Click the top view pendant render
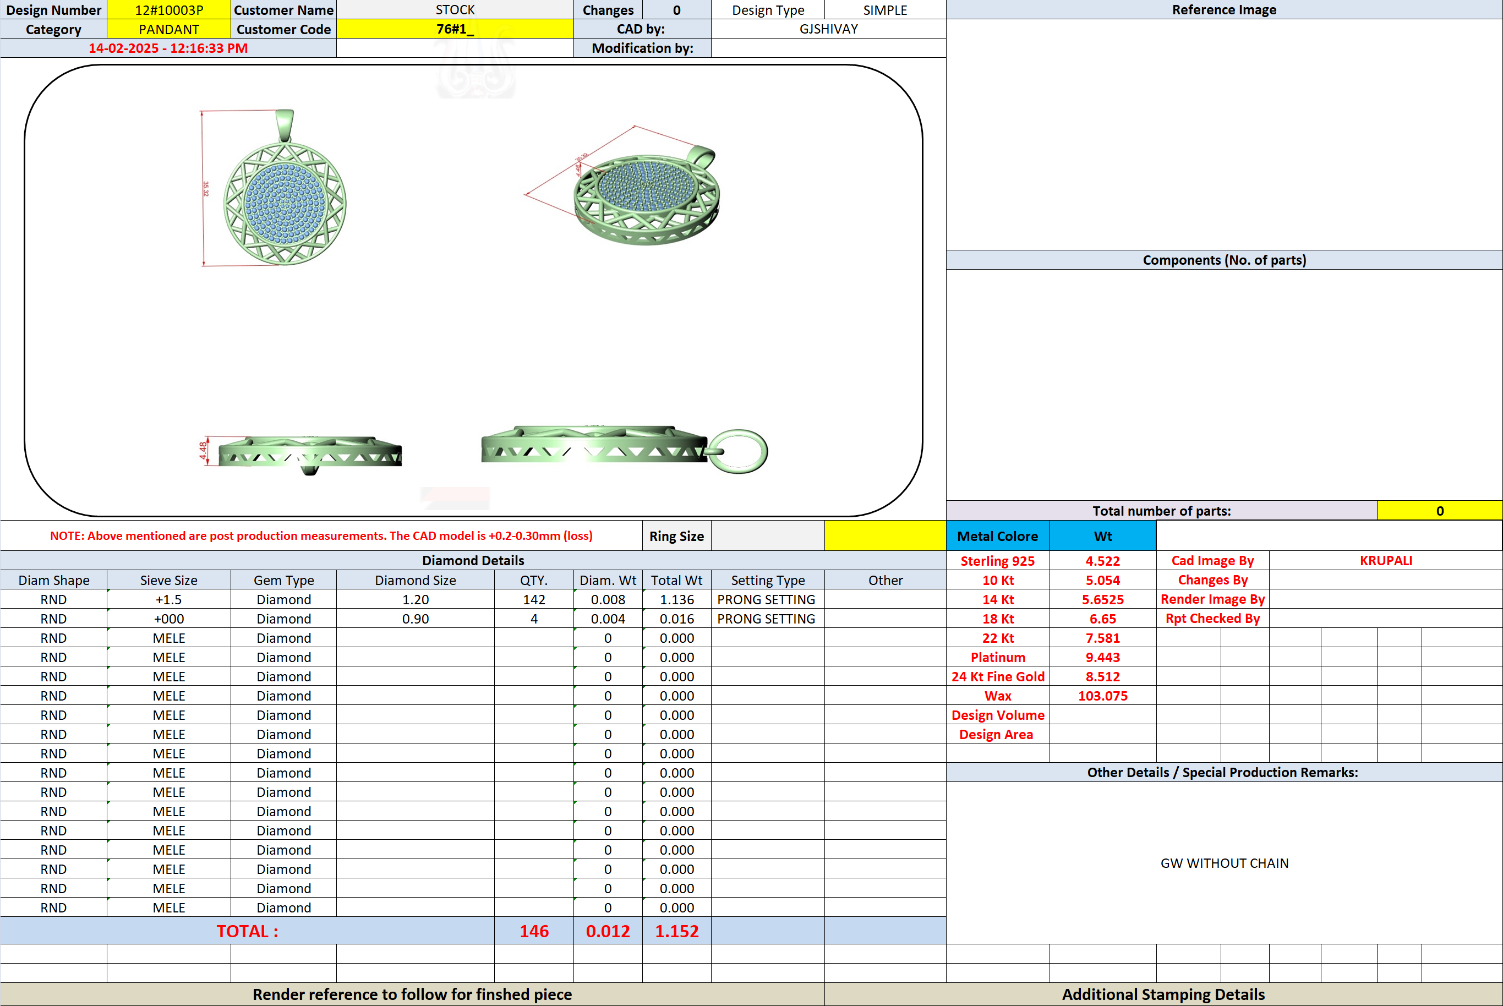Viewport: 1503px width, 1006px height. [x=284, y=187]
